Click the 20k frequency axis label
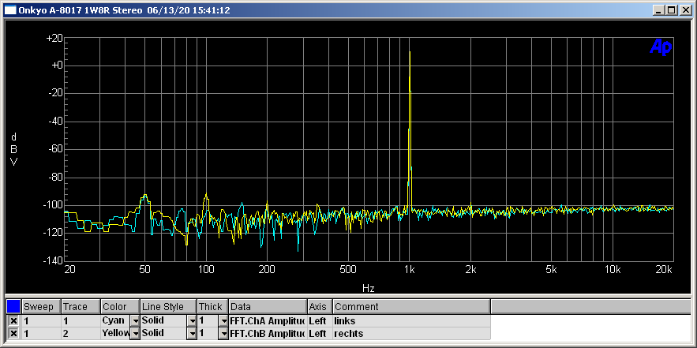697x348 pixels. 664,270
